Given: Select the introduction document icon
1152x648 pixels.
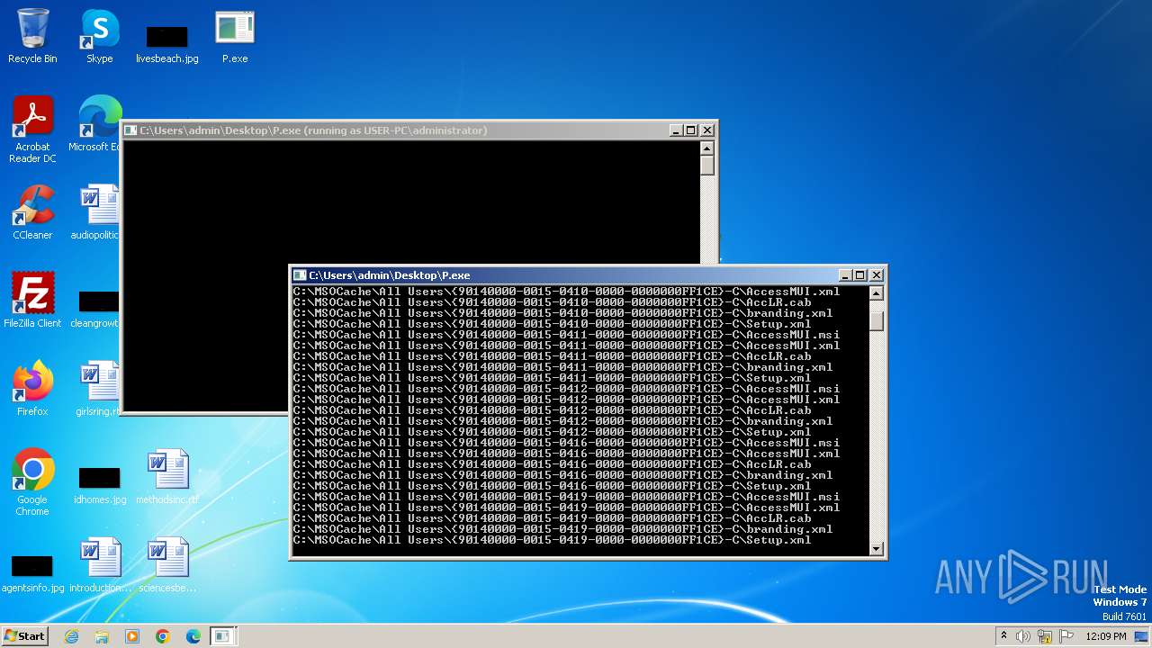Looking at the screenshot, I should tap(100, 565).
